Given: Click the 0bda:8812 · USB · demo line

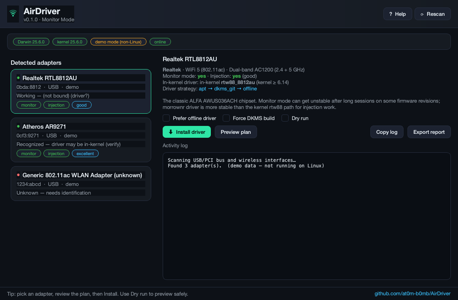Looking at the screenshot, I should (x=48, y=87).
